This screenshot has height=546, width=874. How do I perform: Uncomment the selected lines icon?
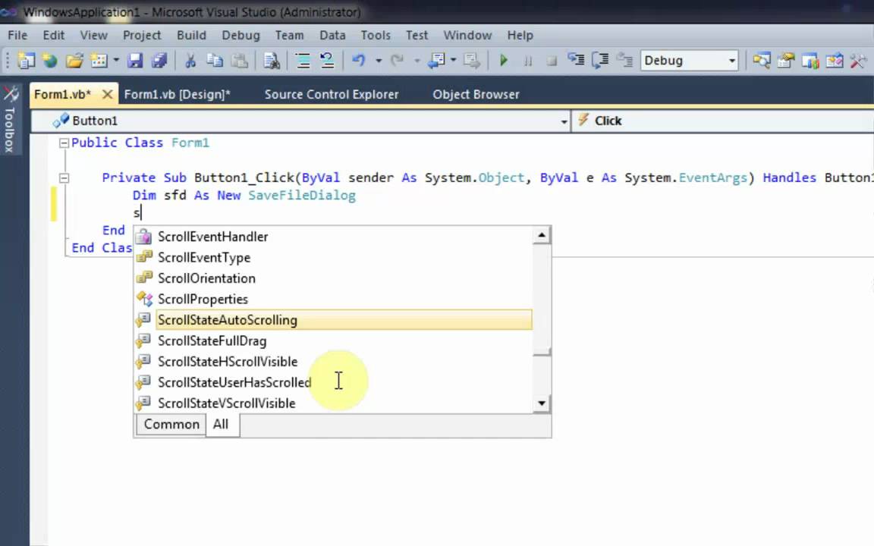(327, 60)
